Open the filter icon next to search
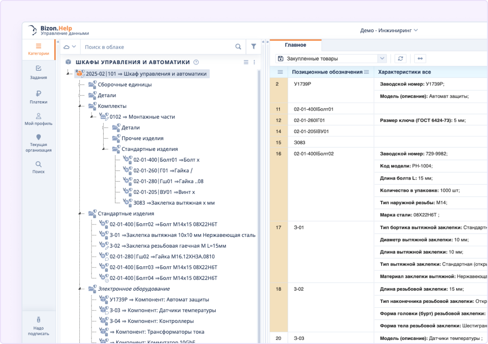The image size is (488, 344). [x=253, y=47]
